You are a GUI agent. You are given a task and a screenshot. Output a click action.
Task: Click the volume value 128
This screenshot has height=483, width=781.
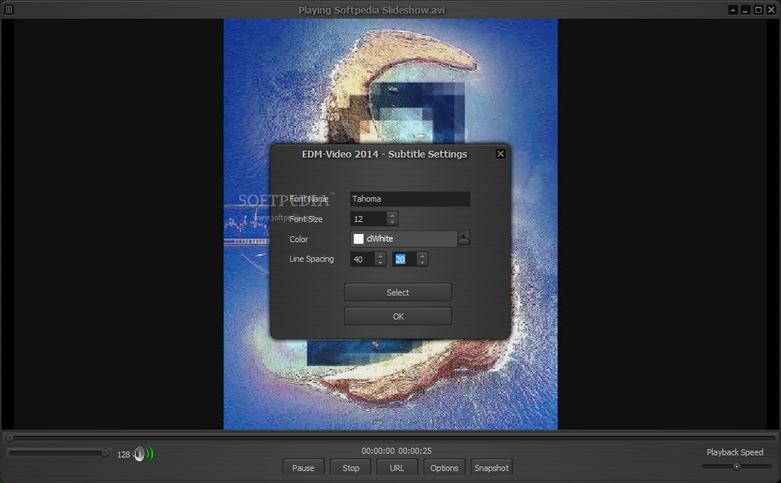(x=124, y=454)
